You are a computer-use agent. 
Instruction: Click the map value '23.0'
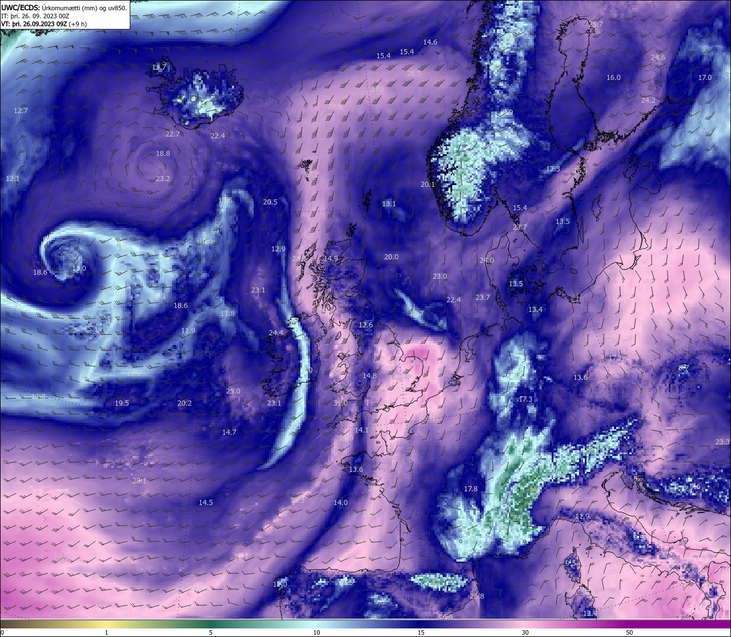[440, 277]
